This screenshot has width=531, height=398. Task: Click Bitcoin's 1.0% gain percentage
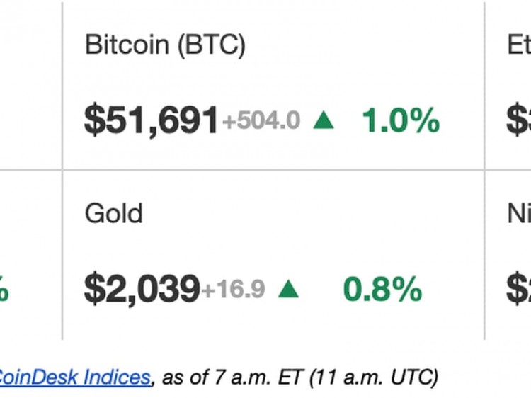401,121
